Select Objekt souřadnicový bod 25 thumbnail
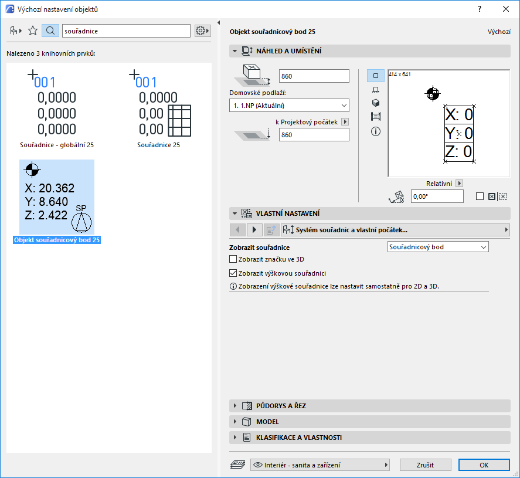The height and width of the screenshot is (478, 520). coord(57,197)
